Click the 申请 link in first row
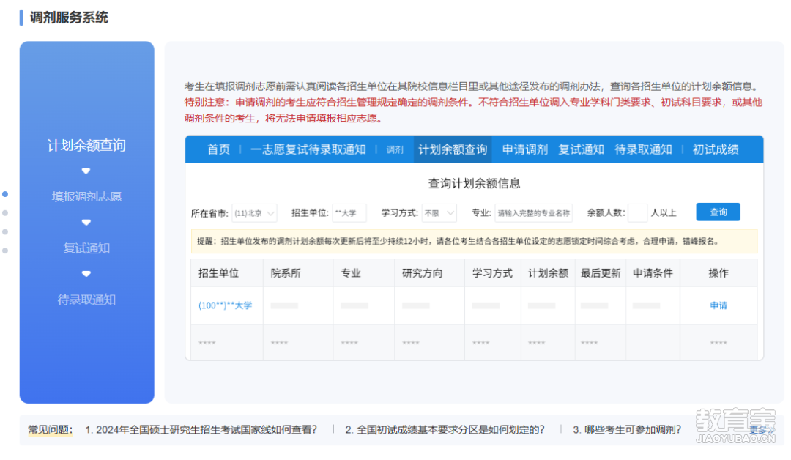Image resolution: width=791 pixels, height=460 pixels. [x=718, y=305]
